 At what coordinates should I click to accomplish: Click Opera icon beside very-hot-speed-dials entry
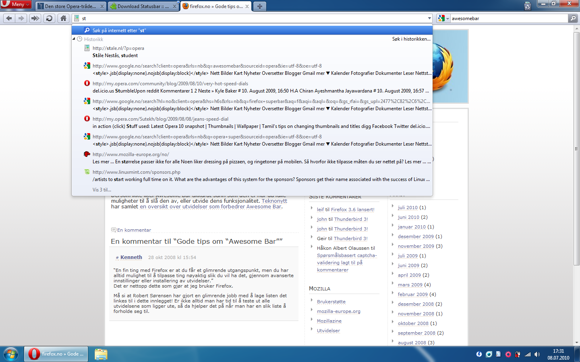[87, 83]
